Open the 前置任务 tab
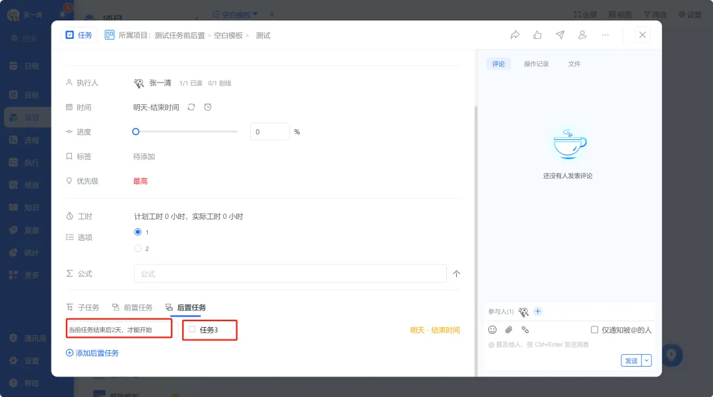 click(132, 307)
